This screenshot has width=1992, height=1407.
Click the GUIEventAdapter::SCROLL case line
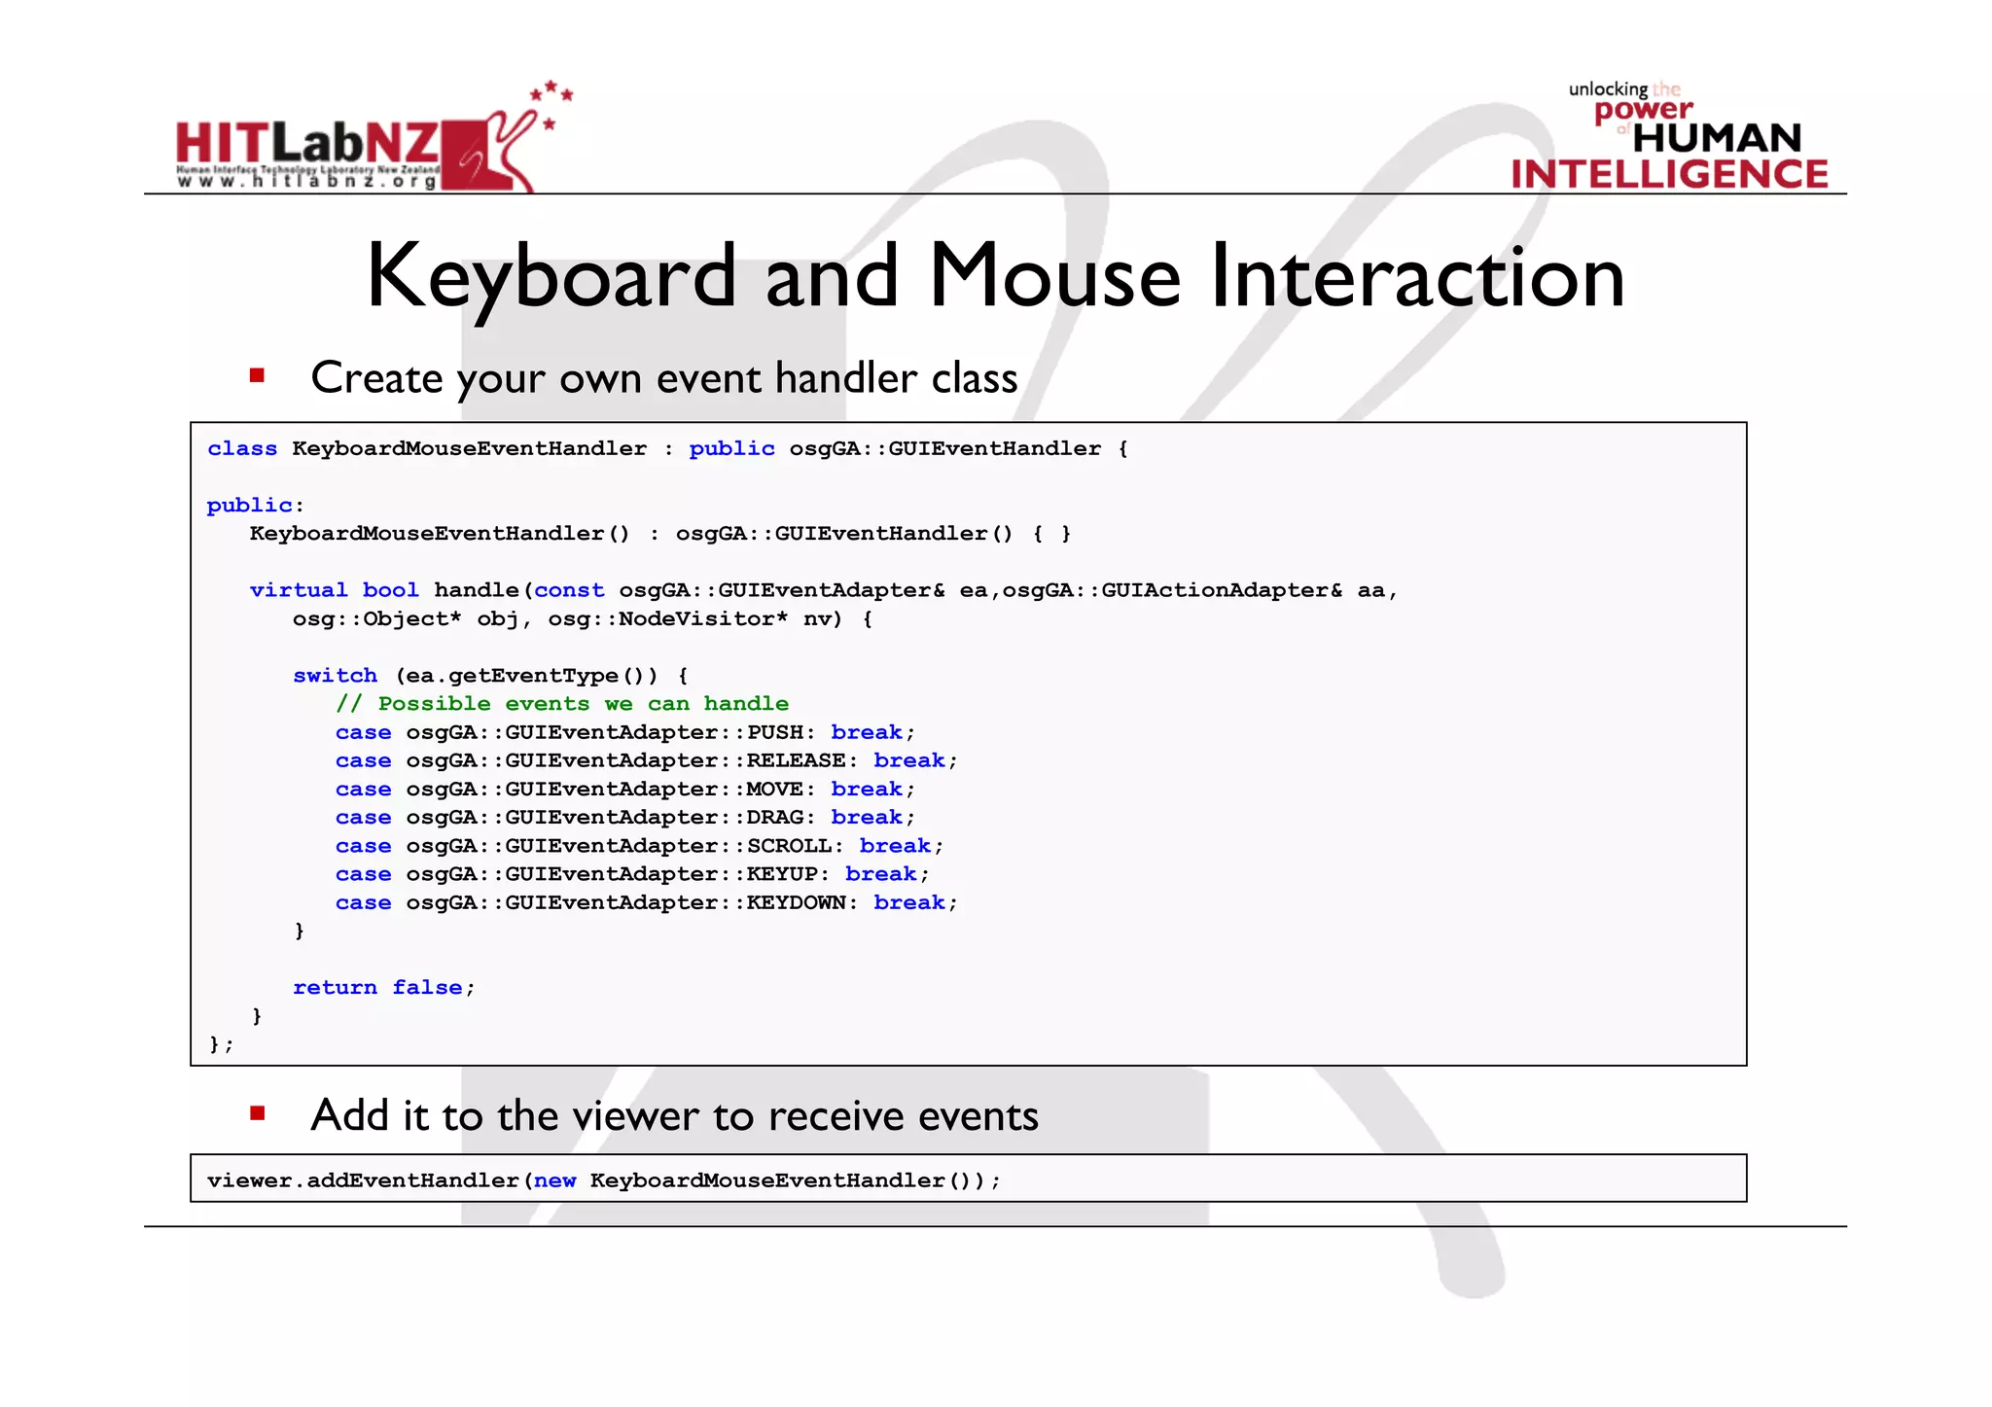pos(639,846)
